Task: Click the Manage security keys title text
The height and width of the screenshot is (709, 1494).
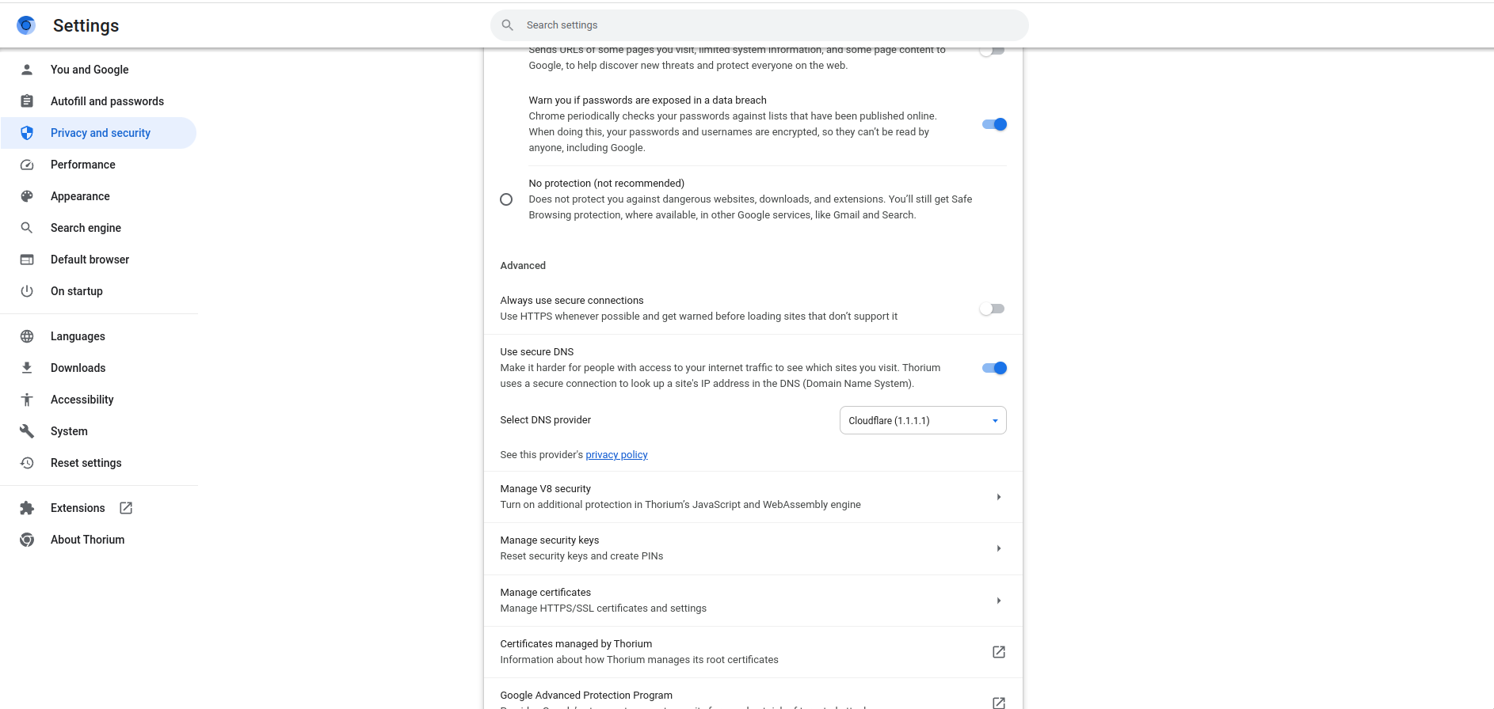Action: pyautogui.click(x=549, y=540)
